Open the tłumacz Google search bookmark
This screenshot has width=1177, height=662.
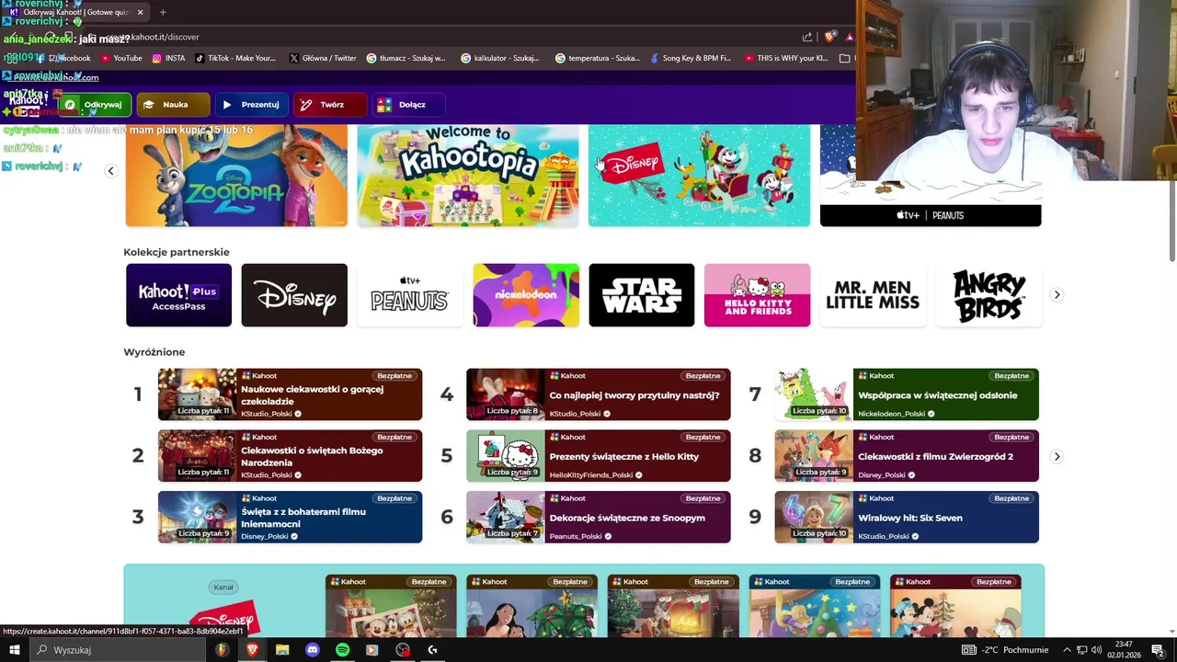[x=406, y=58]
